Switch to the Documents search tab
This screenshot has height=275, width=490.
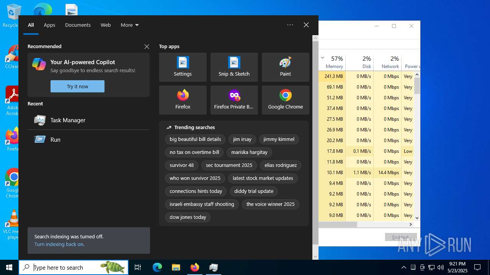click(x=78, y=25)
